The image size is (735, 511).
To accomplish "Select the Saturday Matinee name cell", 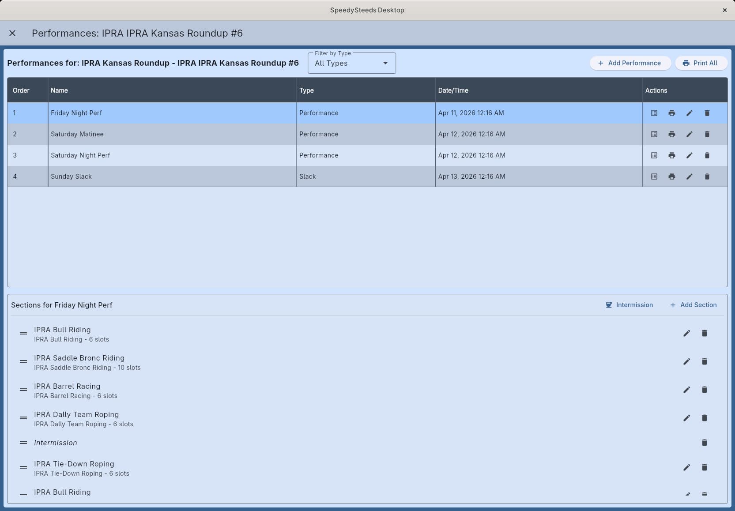I will pos(172,134).
